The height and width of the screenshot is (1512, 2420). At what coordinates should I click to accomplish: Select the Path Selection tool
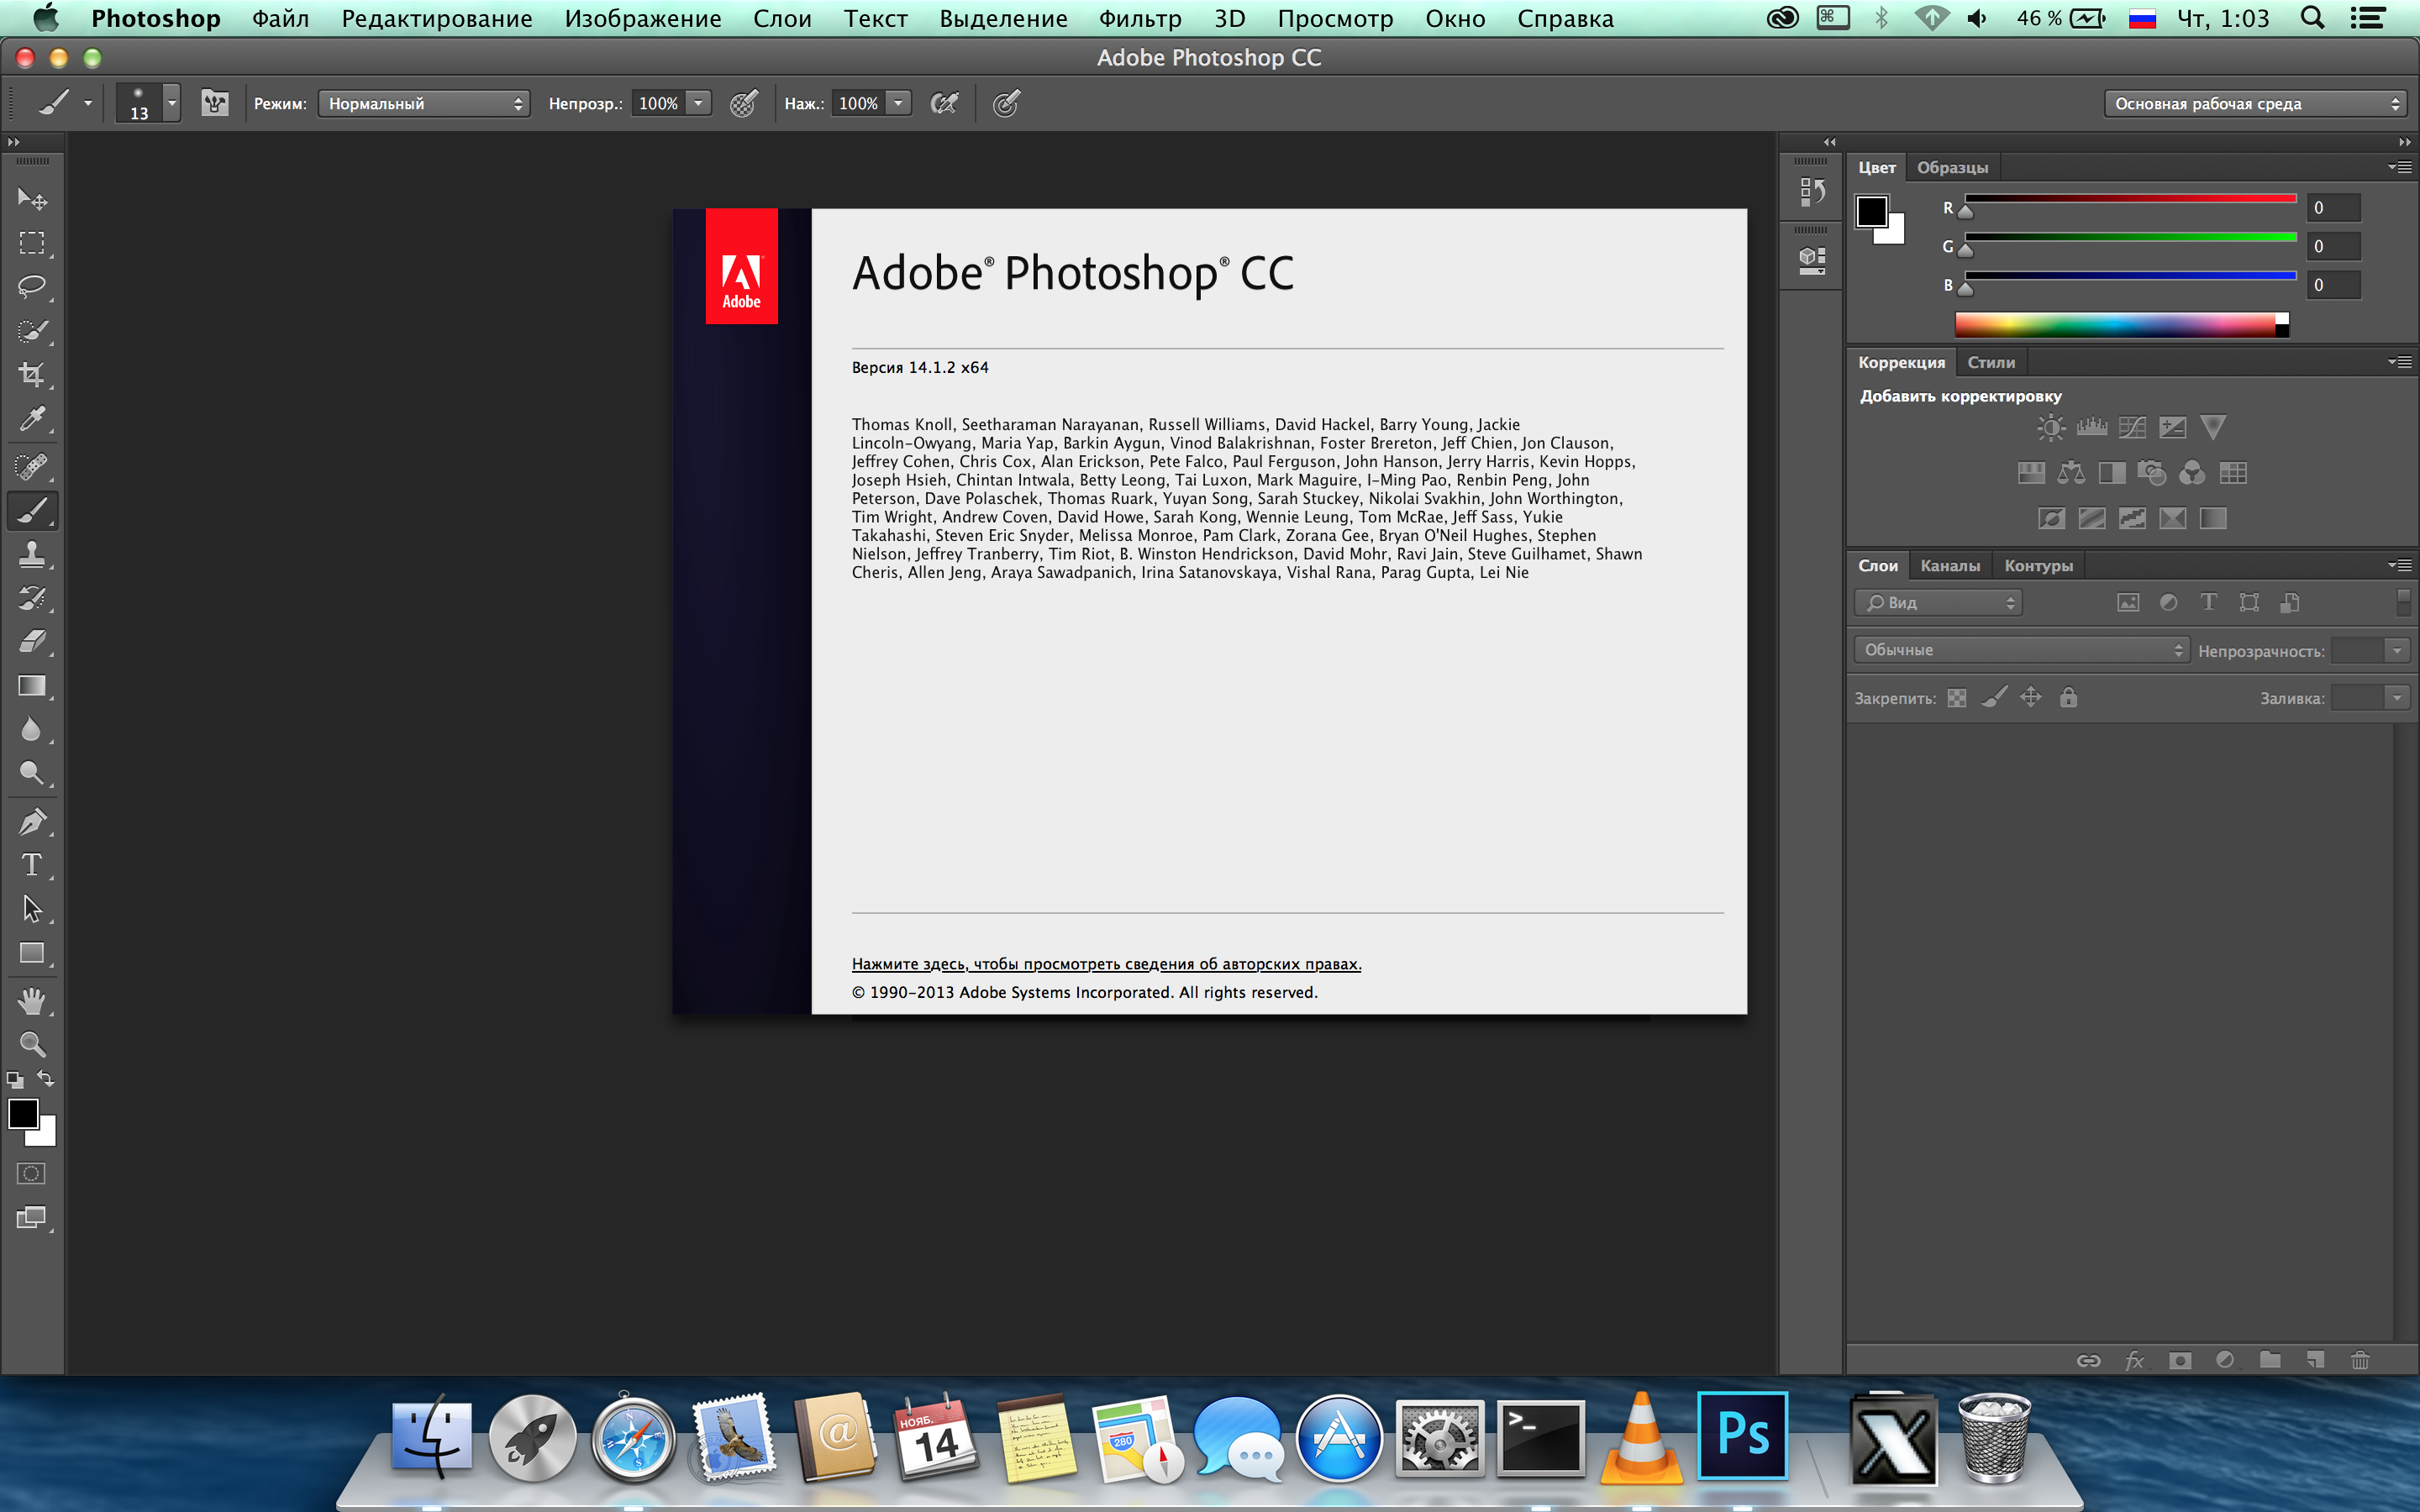tap(32, 909)
